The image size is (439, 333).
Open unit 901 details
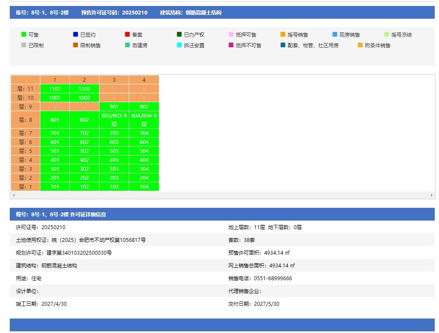click(114, 106)
